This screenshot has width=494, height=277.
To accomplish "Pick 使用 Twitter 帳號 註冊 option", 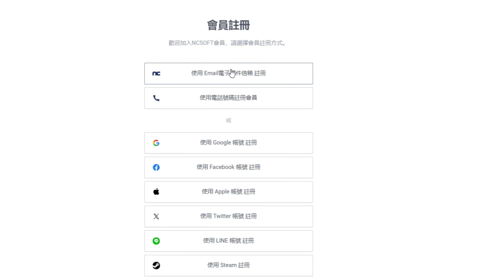I will coord(228,216).
